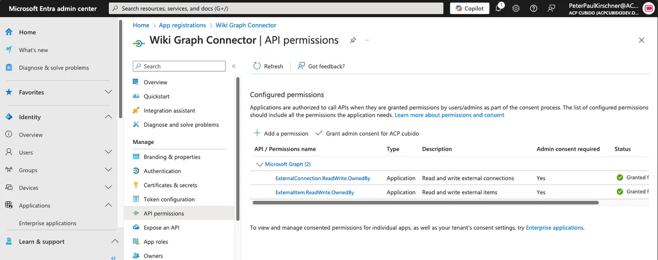Collapse the Identity section in sidebar

[108, 117]
